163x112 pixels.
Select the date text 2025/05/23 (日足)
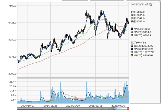pyautogui.click(x=141, y=5)
